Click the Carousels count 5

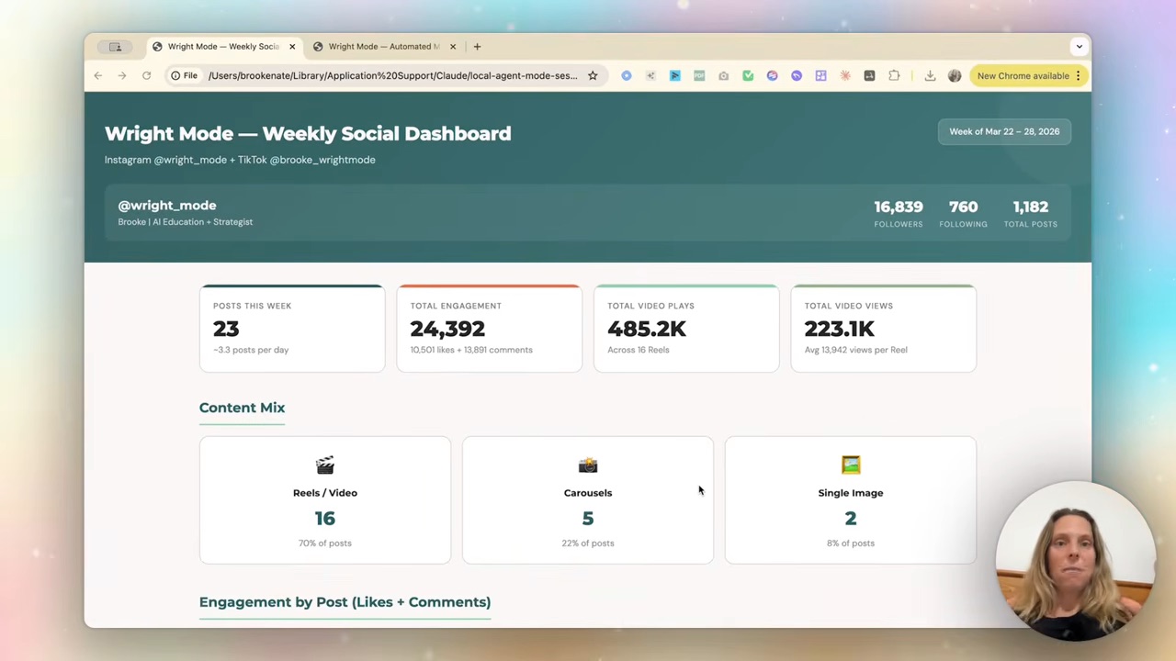(x=588, y=519)
